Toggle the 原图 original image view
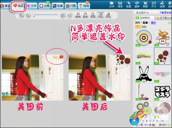This screenshot has height=128, width=172. click(93, 15)
